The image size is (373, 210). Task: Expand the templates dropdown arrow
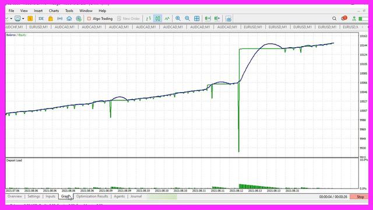(23, 19)
